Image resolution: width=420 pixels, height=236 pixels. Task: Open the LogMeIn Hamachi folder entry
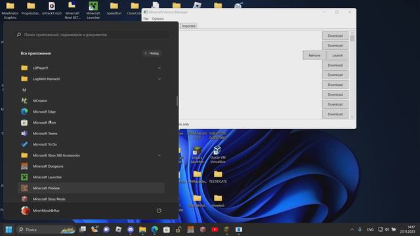tap(91, 79)
